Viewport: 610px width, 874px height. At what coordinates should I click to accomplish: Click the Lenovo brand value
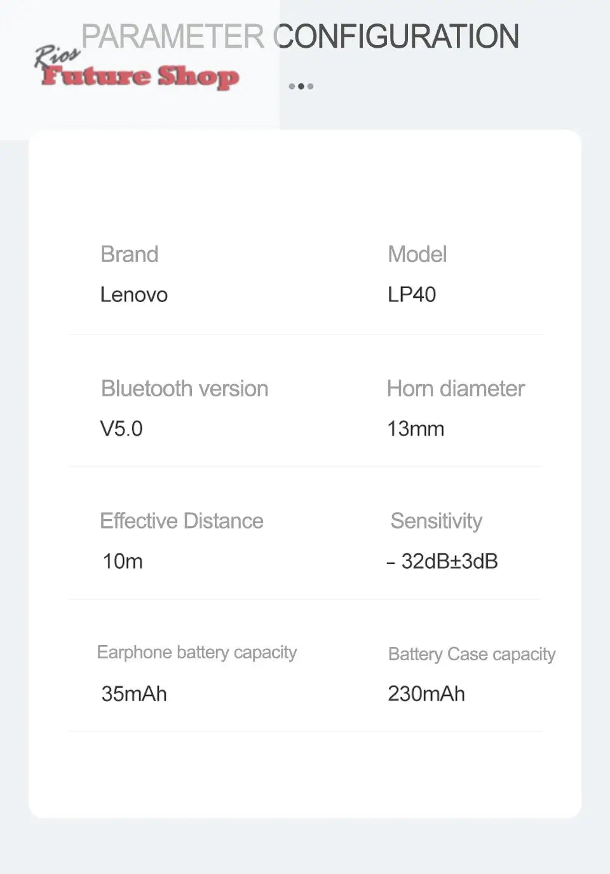(134, 295)
